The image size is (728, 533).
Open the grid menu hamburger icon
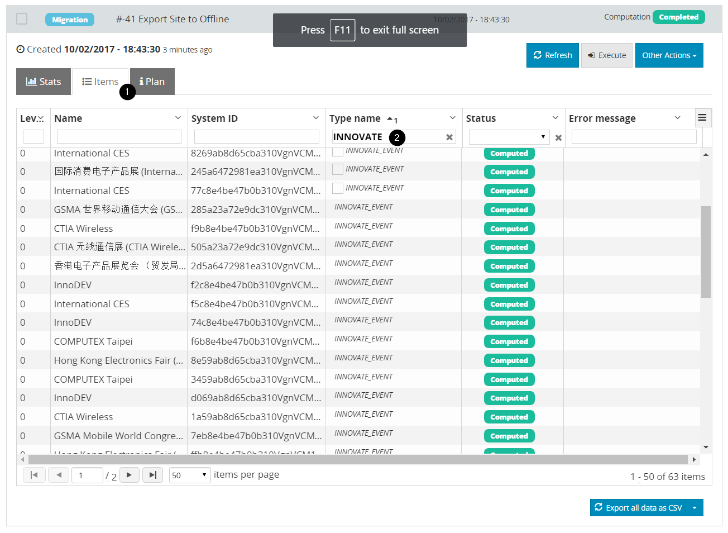[x=702, y=118]
